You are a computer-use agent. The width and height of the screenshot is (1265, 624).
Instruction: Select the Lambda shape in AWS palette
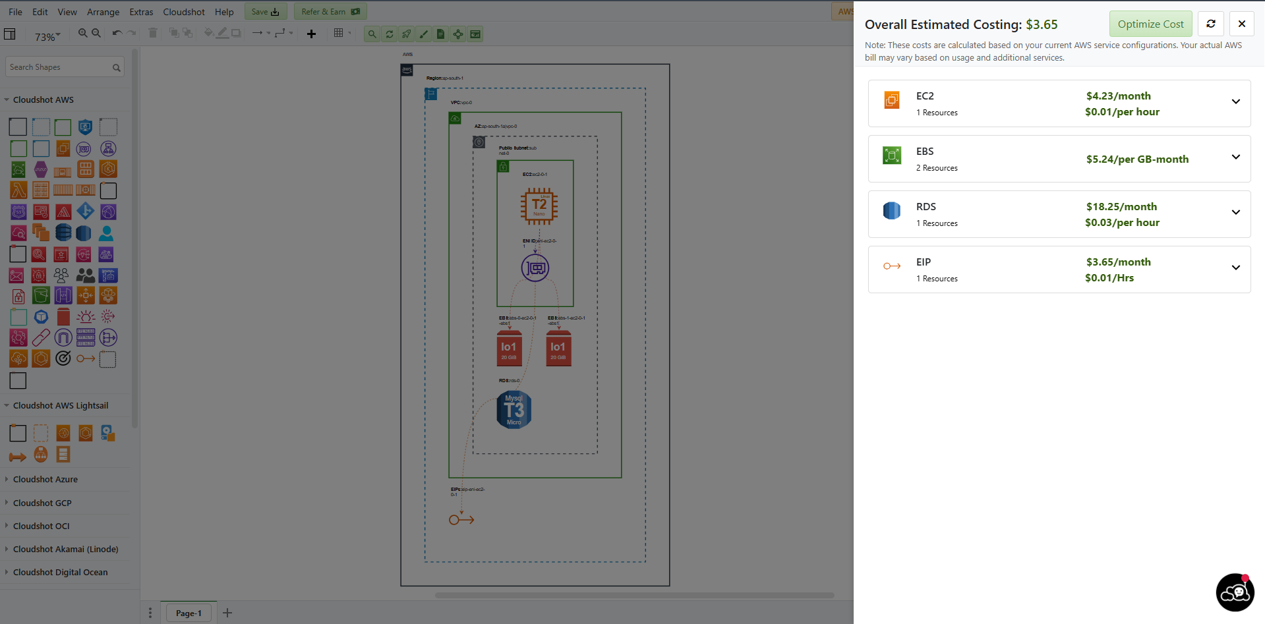coord(18,190)
